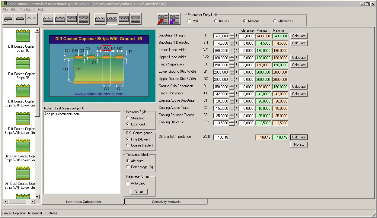Open the File menu
Image resolution: width=377 pixels, height=218 pixels.
pyautogui.click(x=5, y=10)
